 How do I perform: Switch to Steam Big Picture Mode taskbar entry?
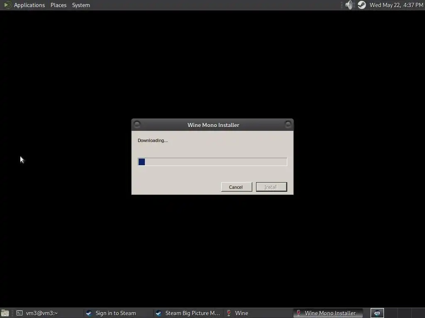tap(188, 313)
